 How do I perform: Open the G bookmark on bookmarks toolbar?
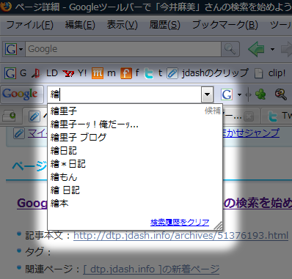(x=15, y=73)
